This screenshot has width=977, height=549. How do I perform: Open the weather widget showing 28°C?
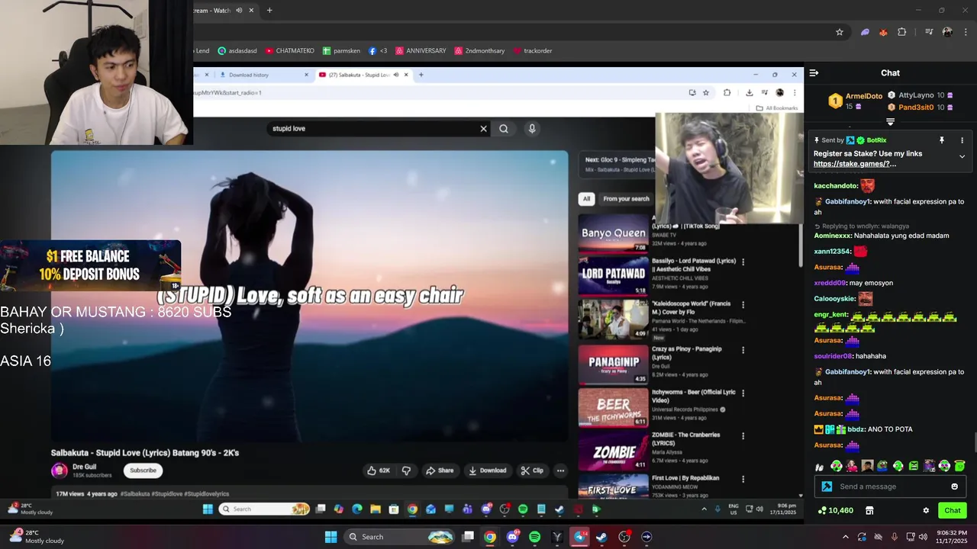(37, 537)
